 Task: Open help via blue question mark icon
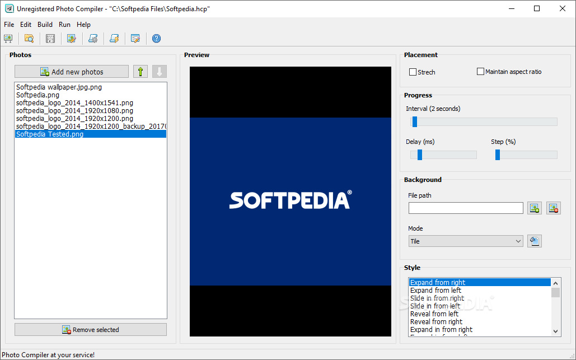[x=157, y=38]
